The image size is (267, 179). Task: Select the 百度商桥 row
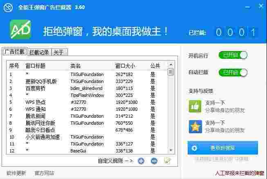88,89
